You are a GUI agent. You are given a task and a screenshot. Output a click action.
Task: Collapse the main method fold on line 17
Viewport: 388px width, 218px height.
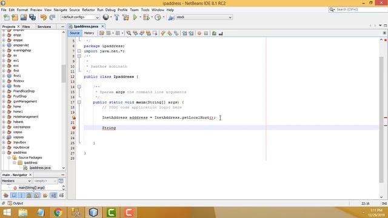[x=79, y=102]
